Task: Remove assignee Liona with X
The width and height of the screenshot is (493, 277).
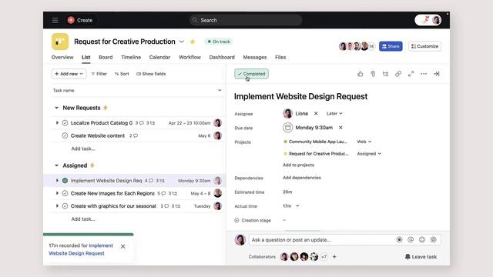Action: click(316, 113)
